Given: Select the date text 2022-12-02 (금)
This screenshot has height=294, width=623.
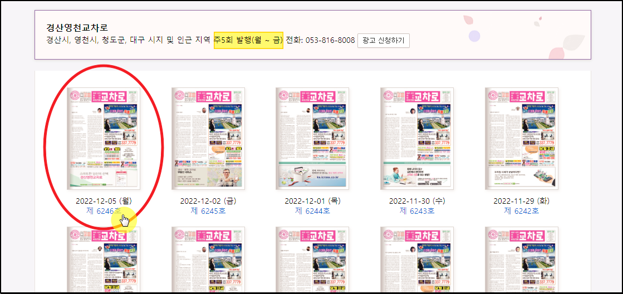Looking at the screenshot, I should [x=208, y=201].
